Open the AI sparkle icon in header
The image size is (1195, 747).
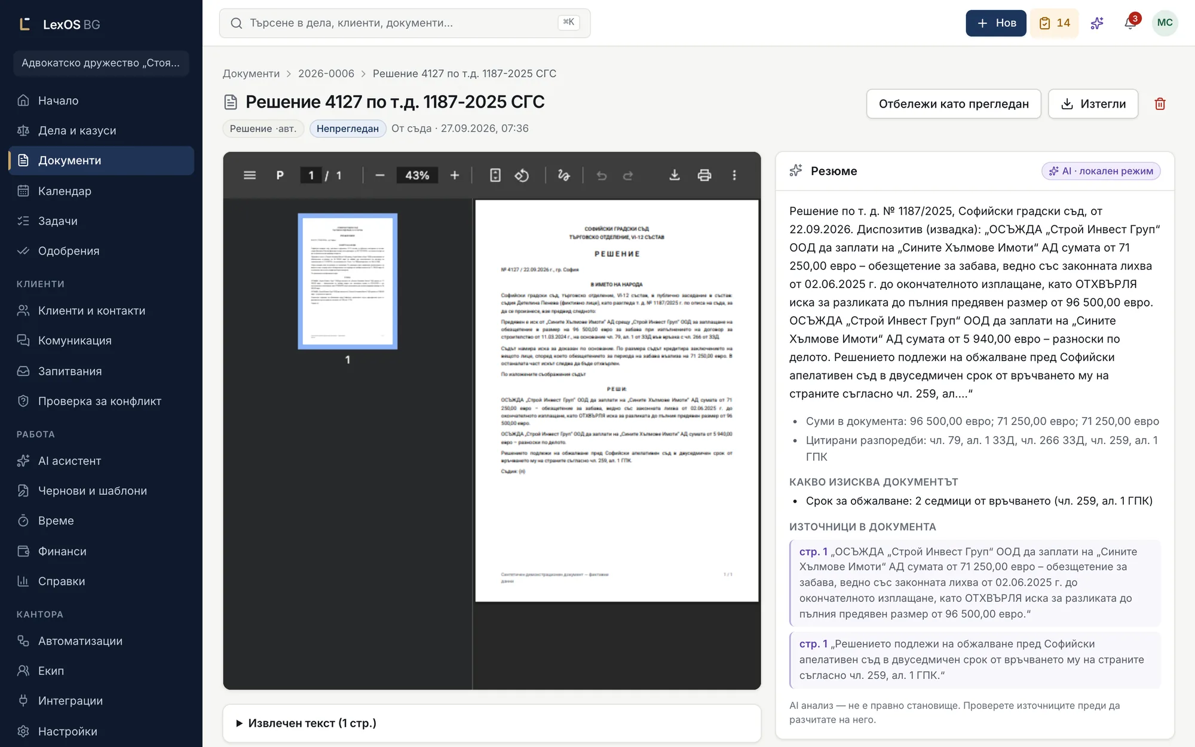[1097, 23]
